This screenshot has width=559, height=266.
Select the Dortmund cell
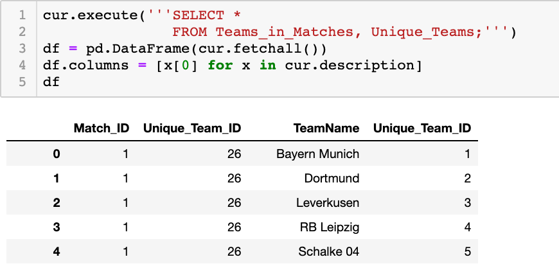click(332, 178)
